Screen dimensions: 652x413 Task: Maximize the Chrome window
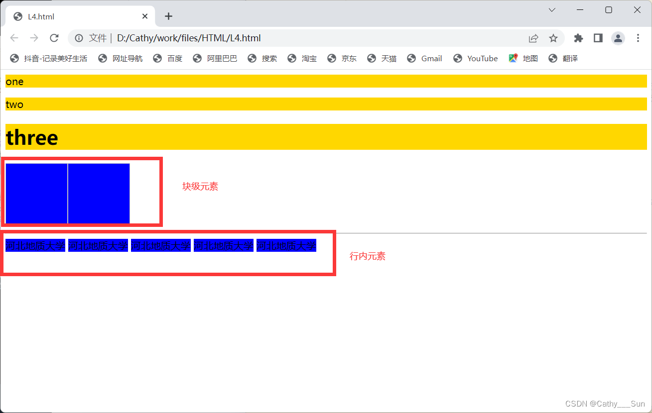click(x=608, y=10)
